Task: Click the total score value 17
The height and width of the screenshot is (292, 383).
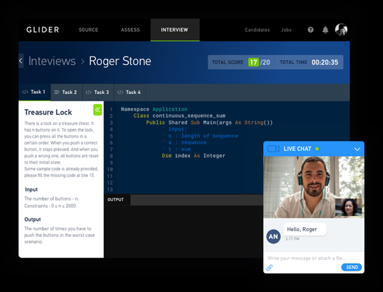Action: 253,62
